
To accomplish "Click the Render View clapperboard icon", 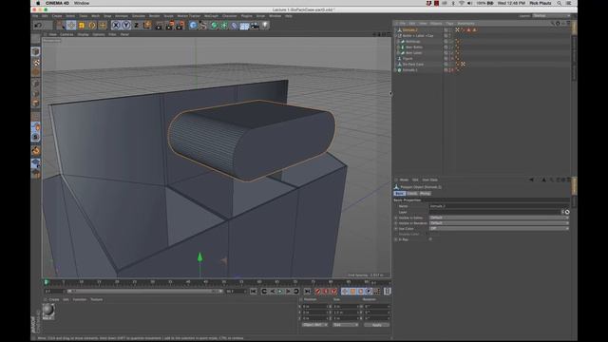I will click(x=159, y=26).
